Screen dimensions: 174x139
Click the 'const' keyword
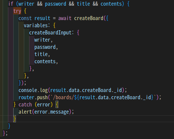pos(25,18)
